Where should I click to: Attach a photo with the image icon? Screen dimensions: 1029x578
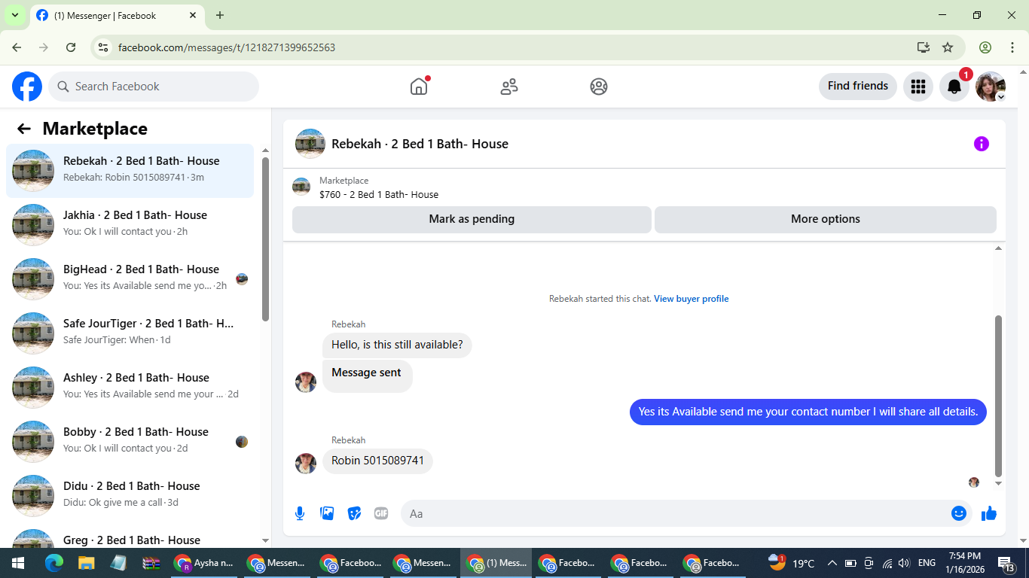pyautogui.click(x=327, y=513)
